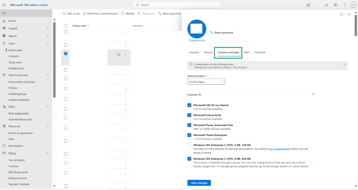Viewport: 358px width, 190px height.
Task: Collapse the Teams & groups nav group
Action: [x=48, y=75]
